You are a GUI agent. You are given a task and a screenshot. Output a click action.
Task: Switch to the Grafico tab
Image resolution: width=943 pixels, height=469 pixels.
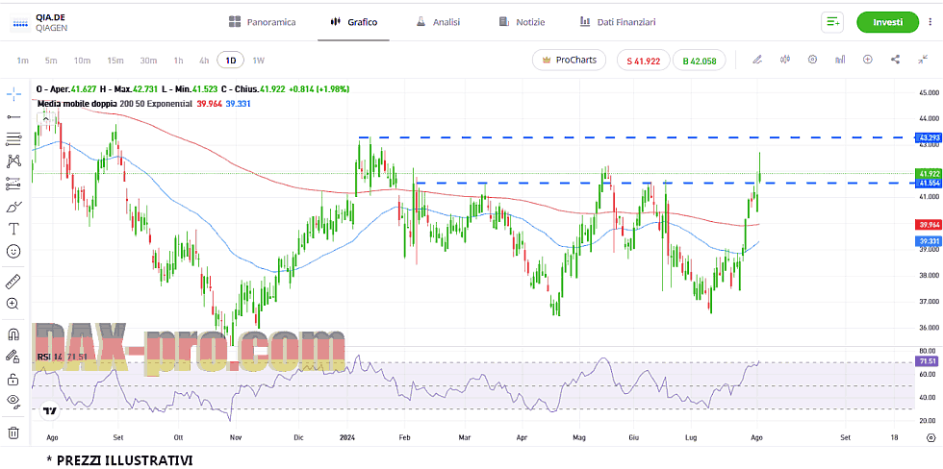pyautogui.click(x=354, y=22)
